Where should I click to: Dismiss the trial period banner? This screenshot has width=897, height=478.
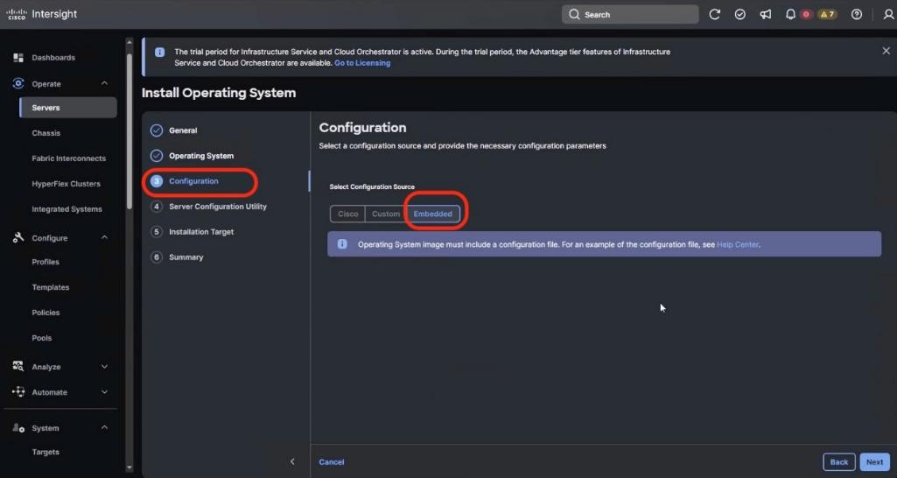[886, 51]
